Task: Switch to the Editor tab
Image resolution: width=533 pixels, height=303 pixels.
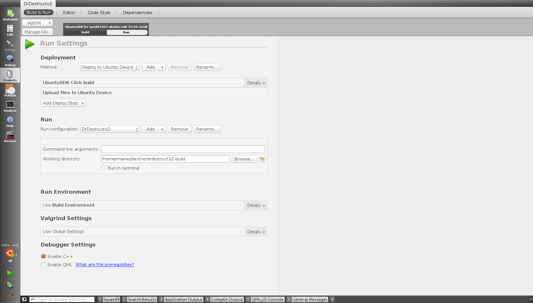Action: coord(69,12)
